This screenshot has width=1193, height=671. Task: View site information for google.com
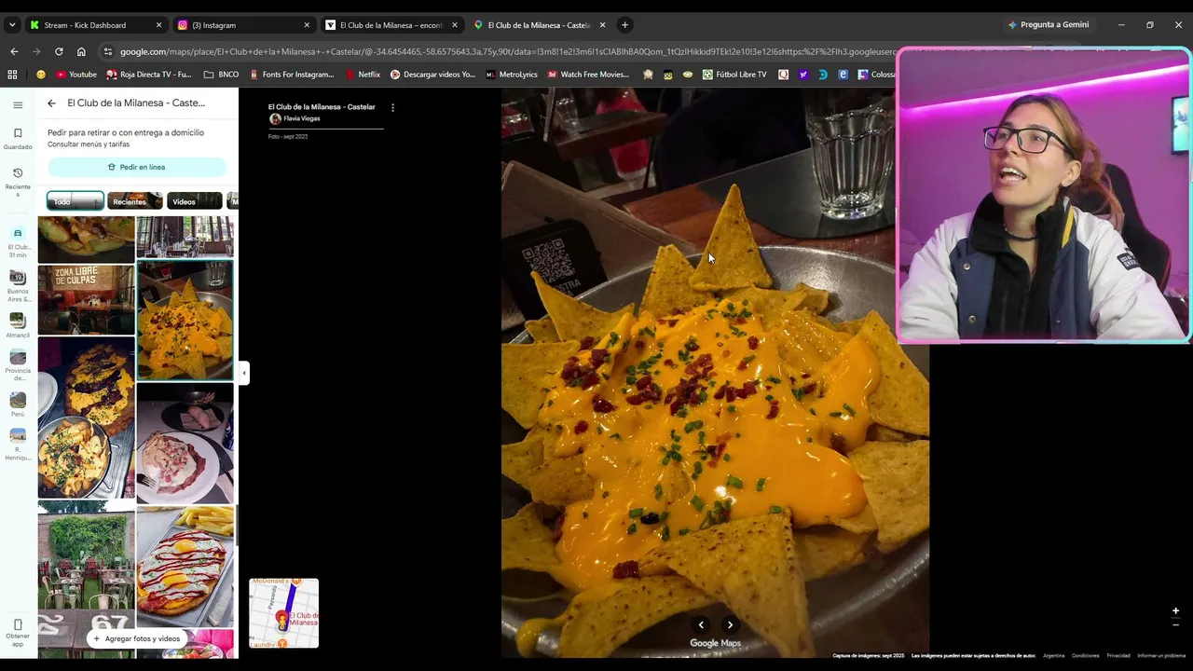click(x=108, y=52)
